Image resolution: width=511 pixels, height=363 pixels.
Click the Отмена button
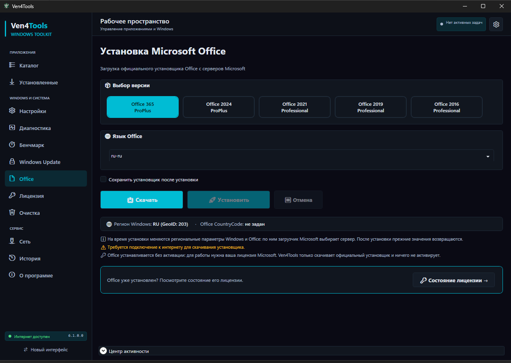point(298,200)
